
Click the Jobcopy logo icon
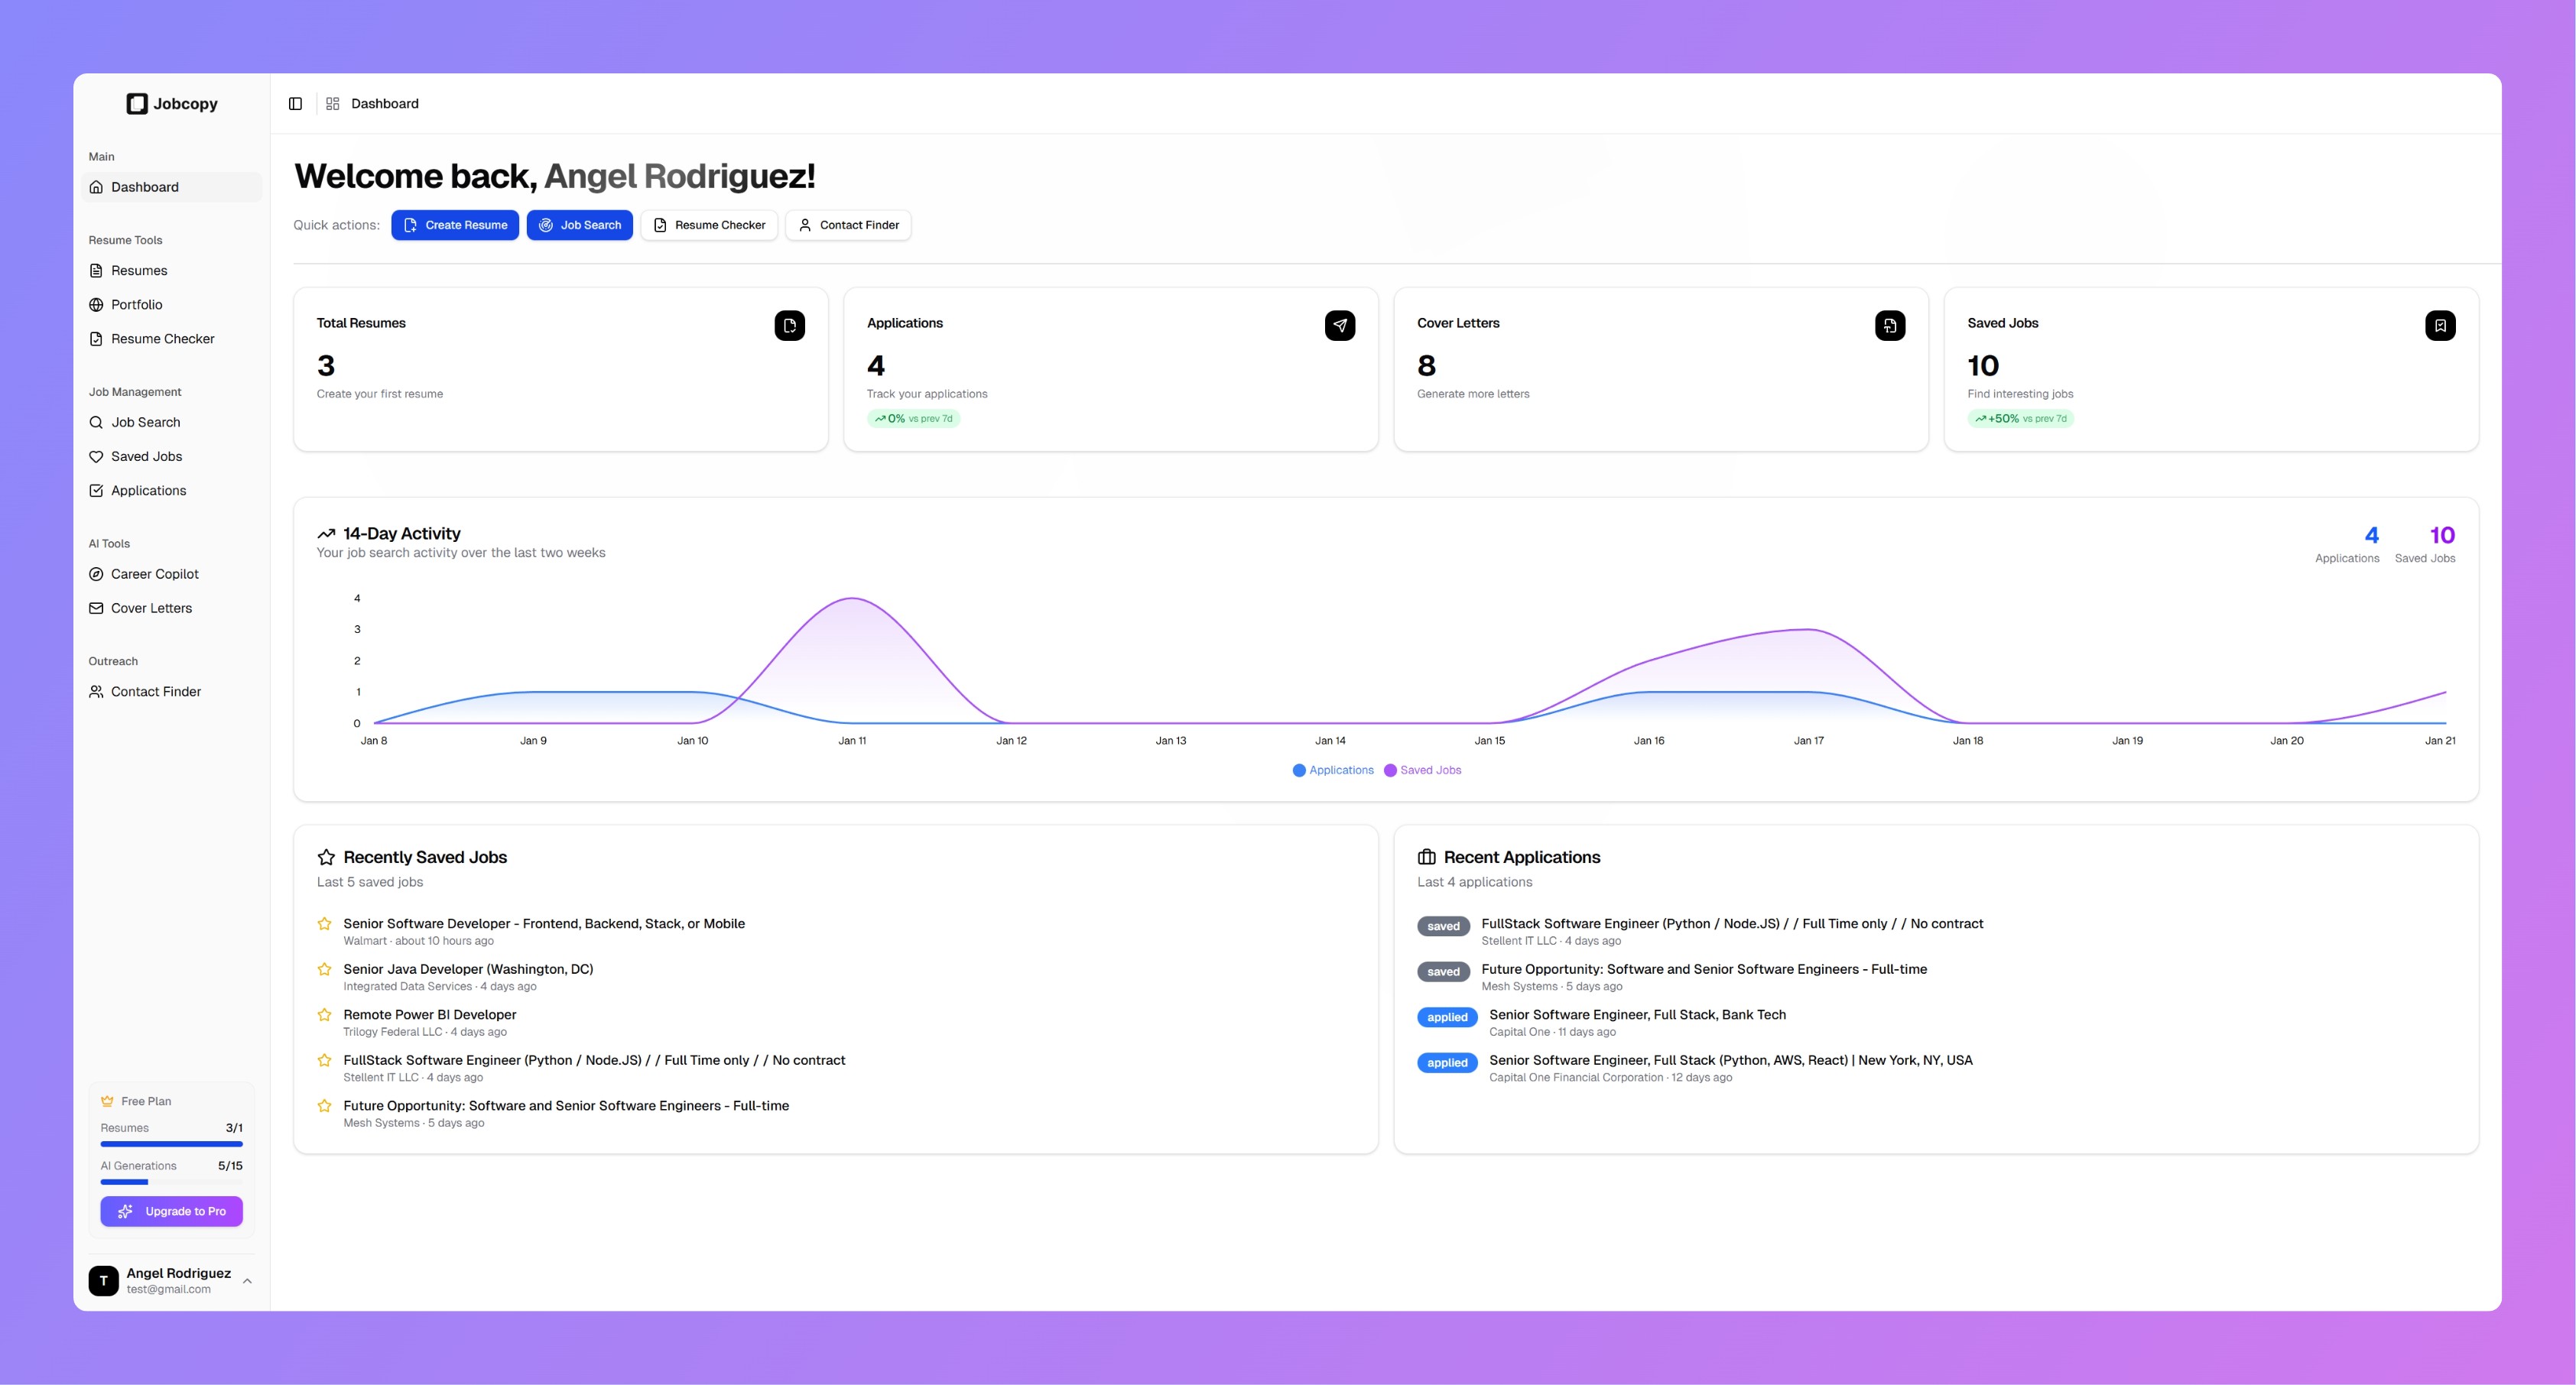(137, 104)
